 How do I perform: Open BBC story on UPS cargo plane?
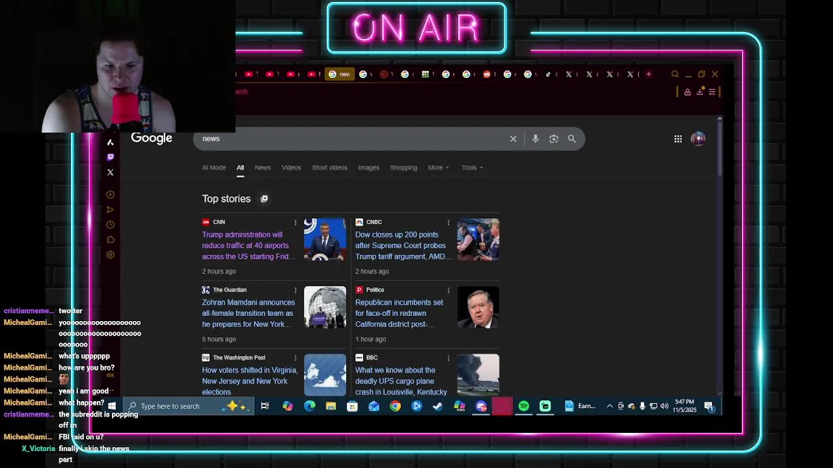401,381
